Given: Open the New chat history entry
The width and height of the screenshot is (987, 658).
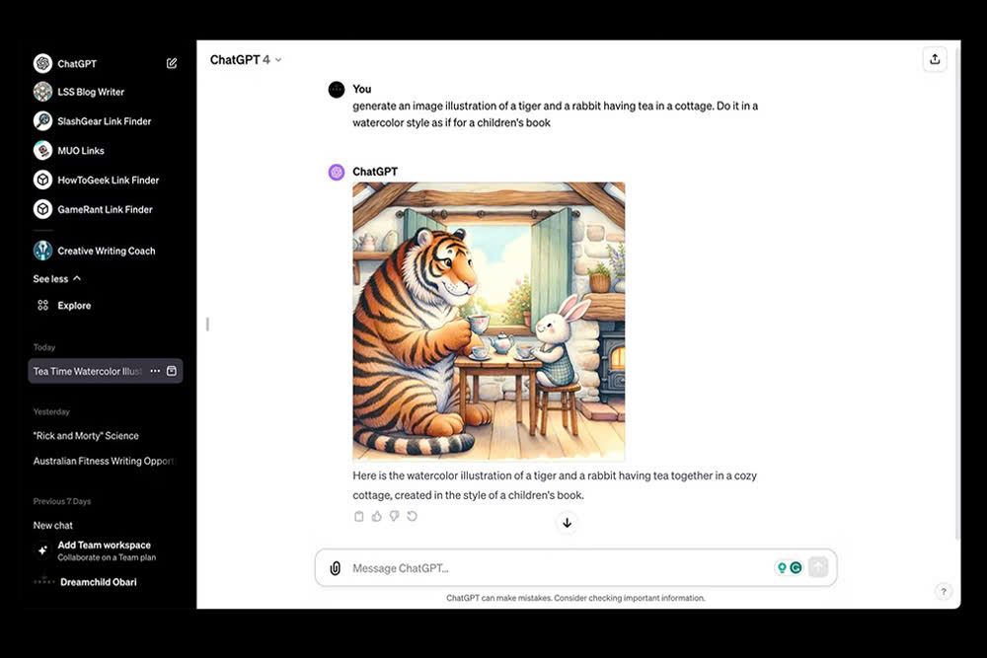Looking at the screenshot, I should coord(53,525).
